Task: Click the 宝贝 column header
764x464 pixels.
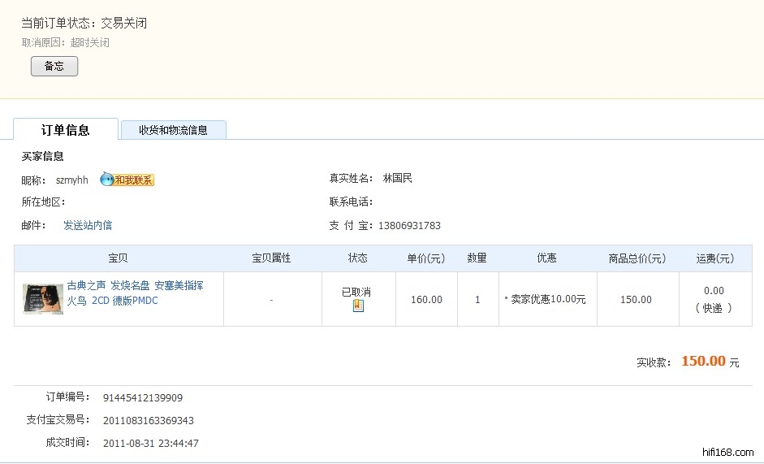Action: click(118, 258)
